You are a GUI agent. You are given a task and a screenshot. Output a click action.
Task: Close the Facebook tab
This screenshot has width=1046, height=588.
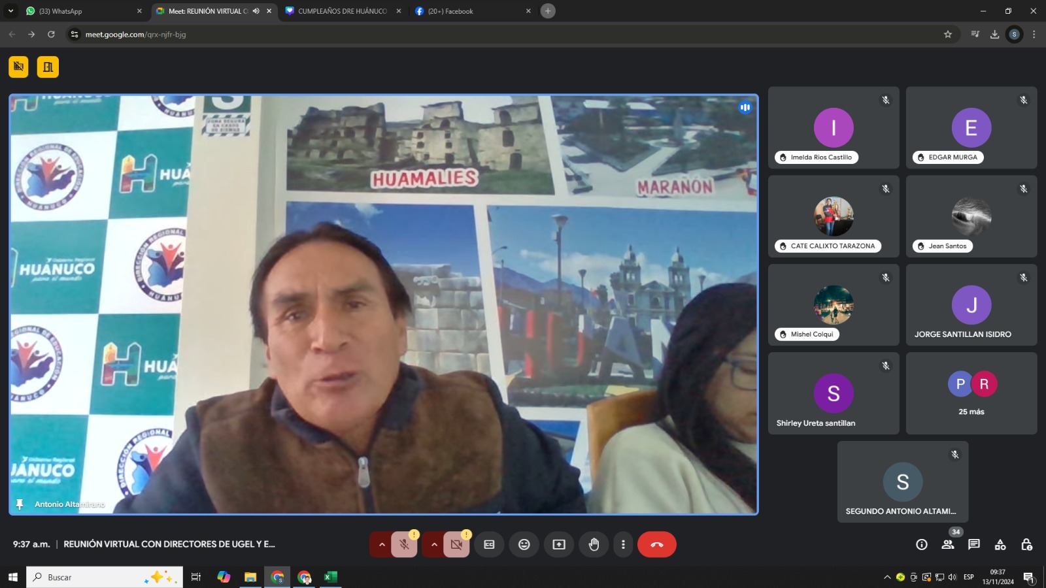[528, 11]
